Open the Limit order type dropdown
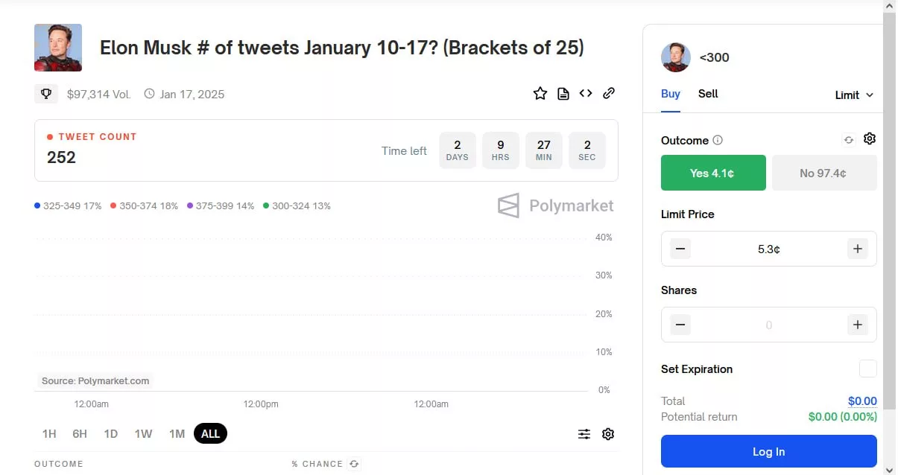 (x=854, y=95)
